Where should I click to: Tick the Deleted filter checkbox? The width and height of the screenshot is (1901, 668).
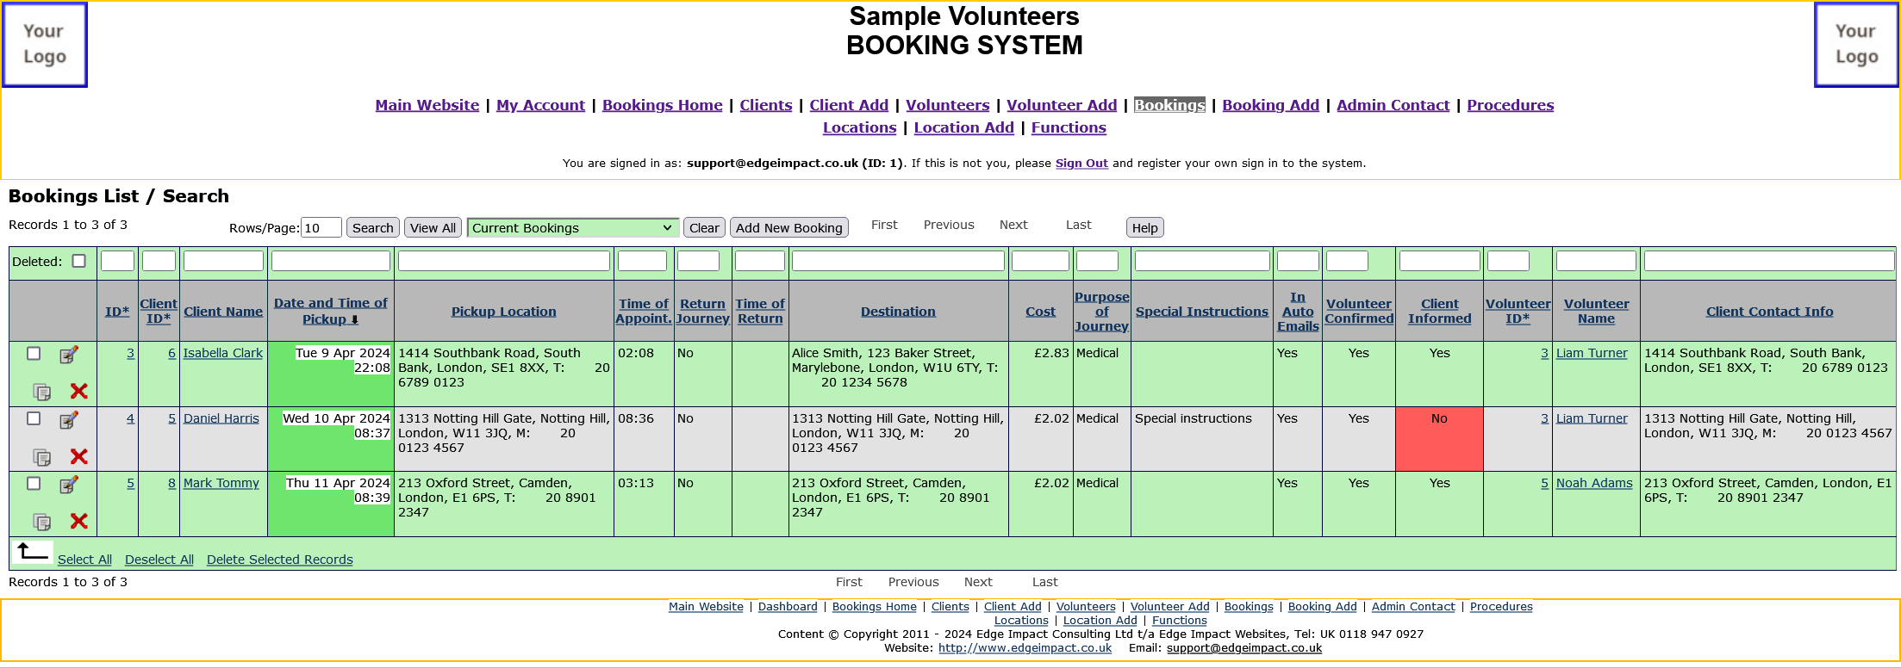(79, 261)
